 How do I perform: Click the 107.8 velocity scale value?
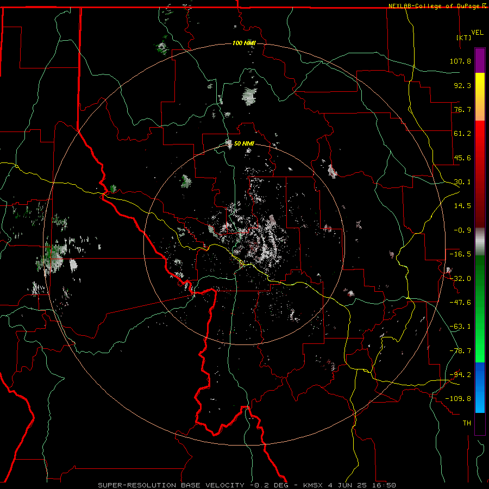coord(460,61)
